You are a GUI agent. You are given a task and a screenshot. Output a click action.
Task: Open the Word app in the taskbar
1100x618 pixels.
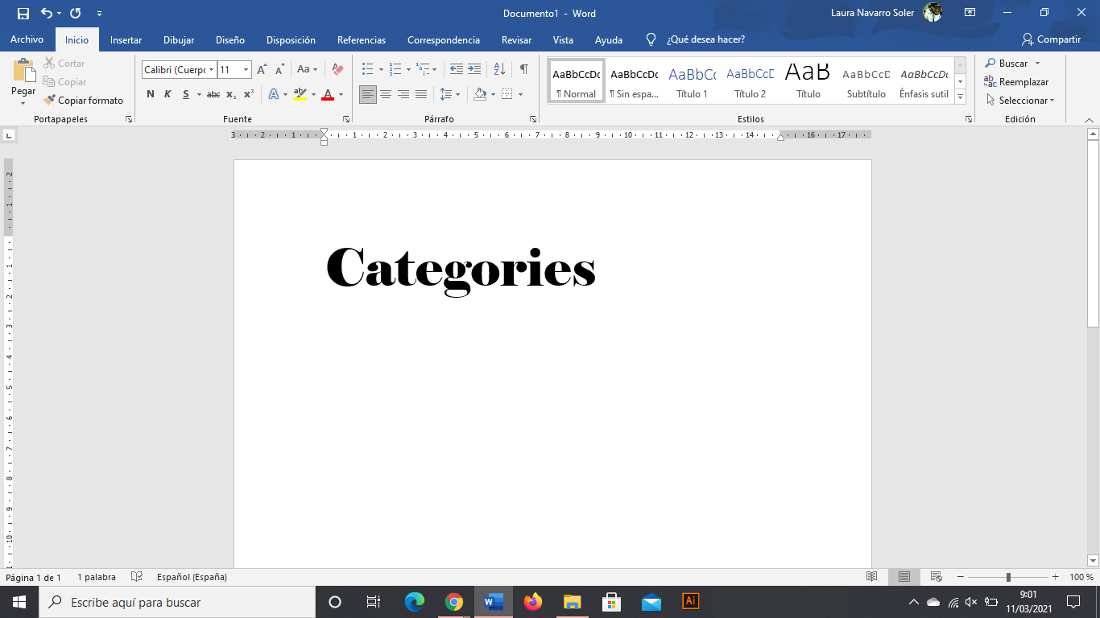[494, 602]
